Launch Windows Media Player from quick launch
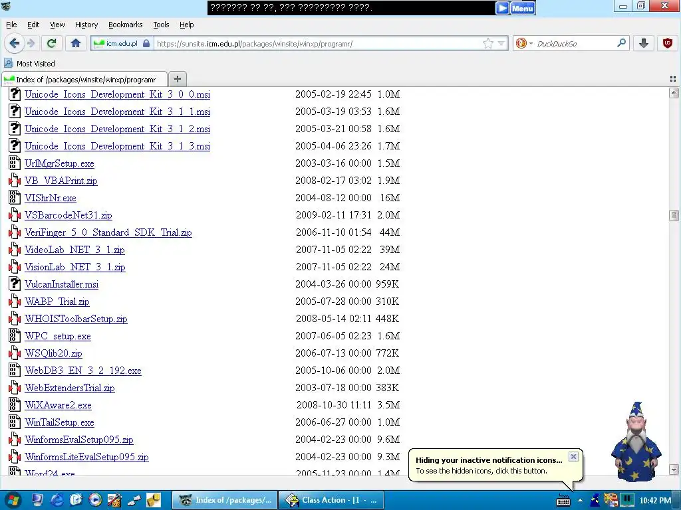681x510 pixels. tap(95, 500)
